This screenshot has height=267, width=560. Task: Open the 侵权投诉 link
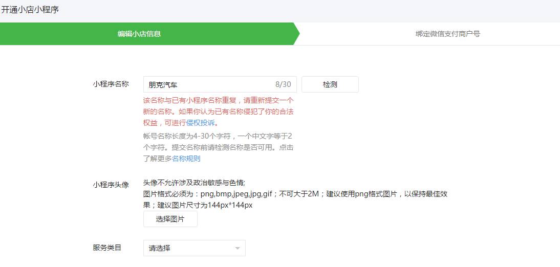coord(201,123)
